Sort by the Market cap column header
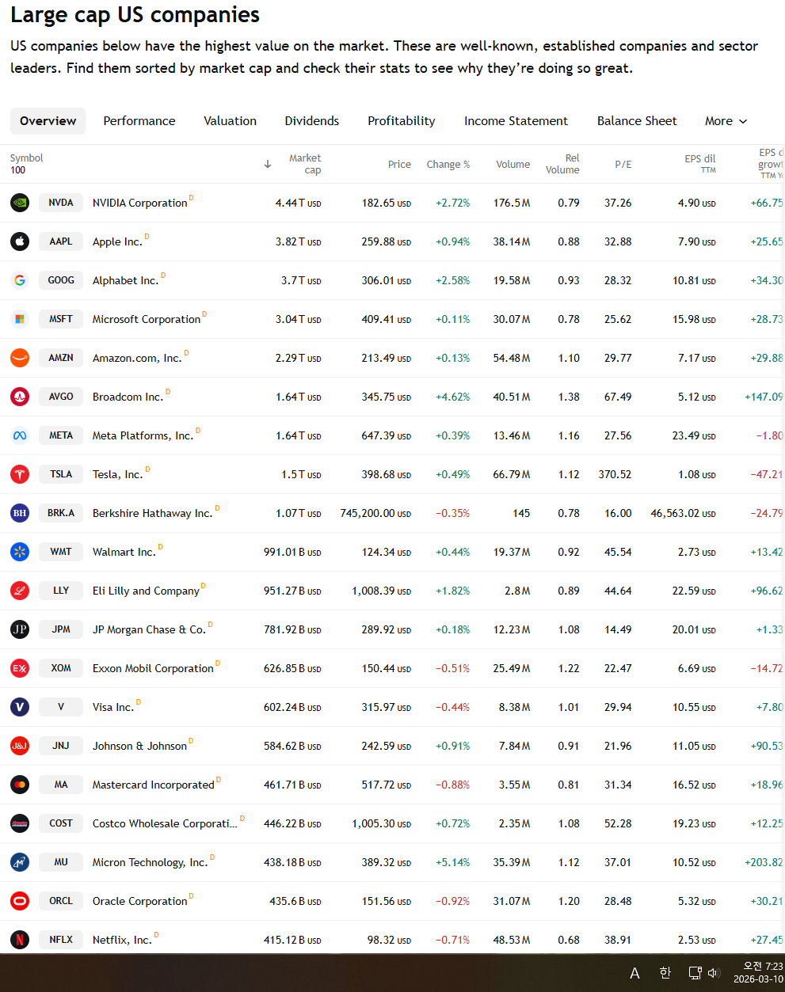The height and width of the screenshot is (992, 785). [305, 164]
